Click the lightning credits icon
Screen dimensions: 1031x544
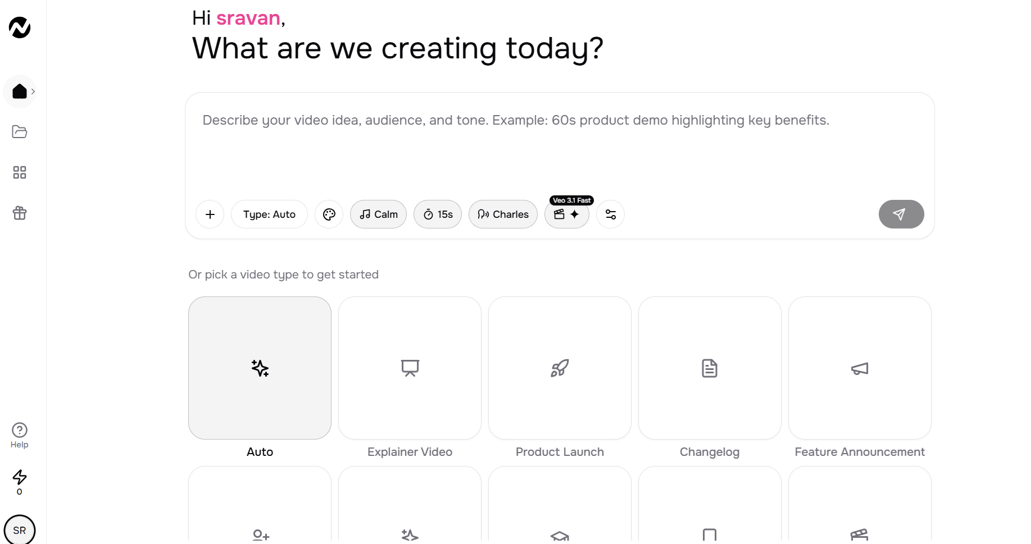[20, 482]
